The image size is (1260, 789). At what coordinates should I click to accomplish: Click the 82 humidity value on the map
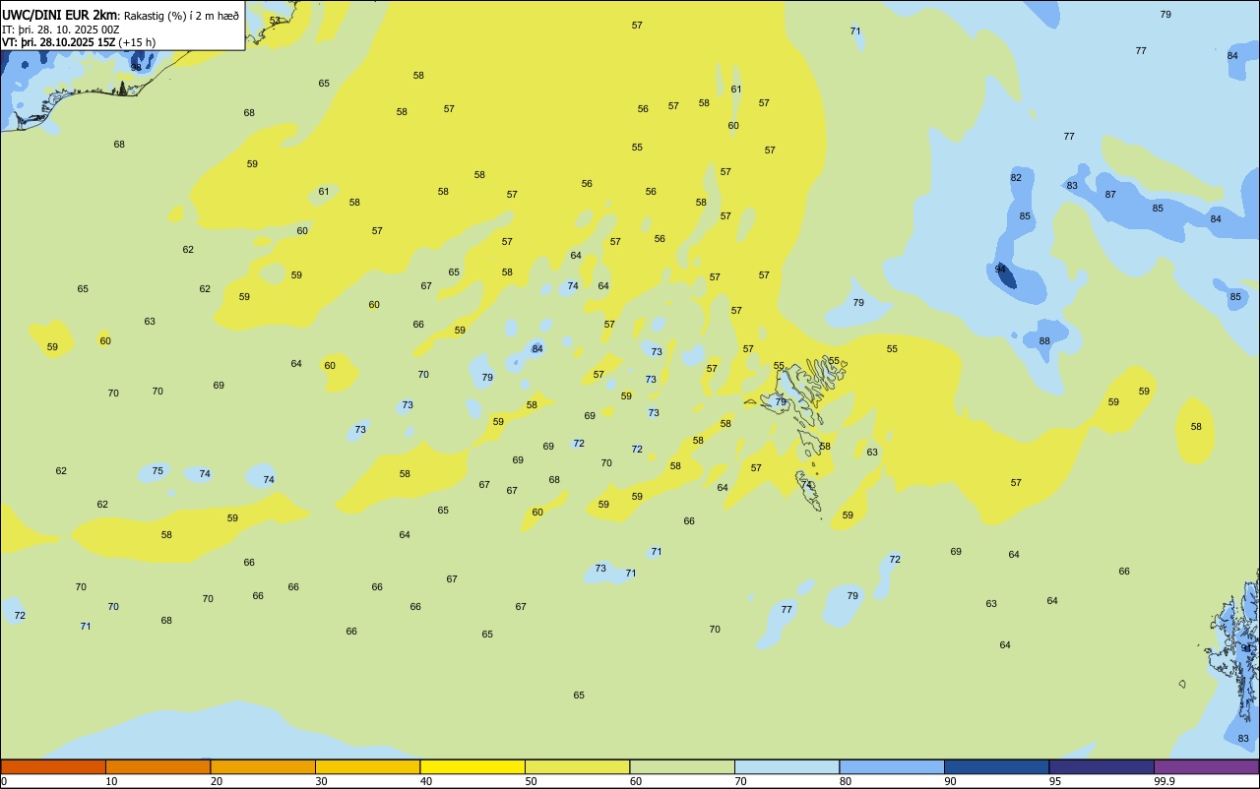pyautogui.click(x=1016, y=178)
